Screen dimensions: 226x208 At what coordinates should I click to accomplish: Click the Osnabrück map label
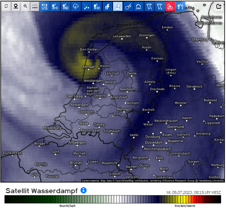pyautogui.click(x=194, y=87)
